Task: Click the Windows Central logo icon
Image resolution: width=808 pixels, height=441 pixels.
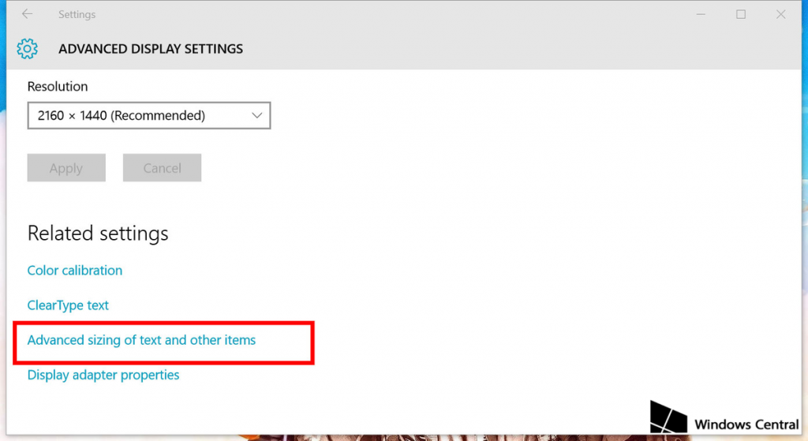Action: click(668, 417)
